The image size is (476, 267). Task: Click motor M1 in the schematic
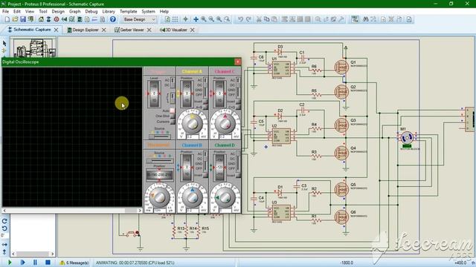(x=407, y=138)
